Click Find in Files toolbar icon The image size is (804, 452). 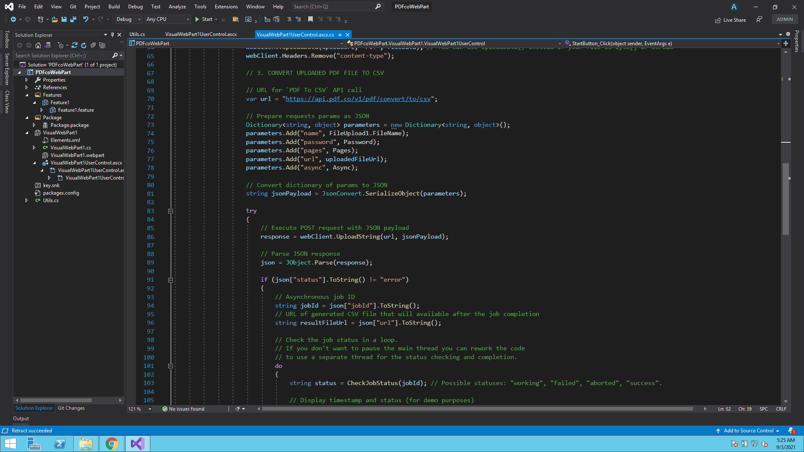click(236, 19)
